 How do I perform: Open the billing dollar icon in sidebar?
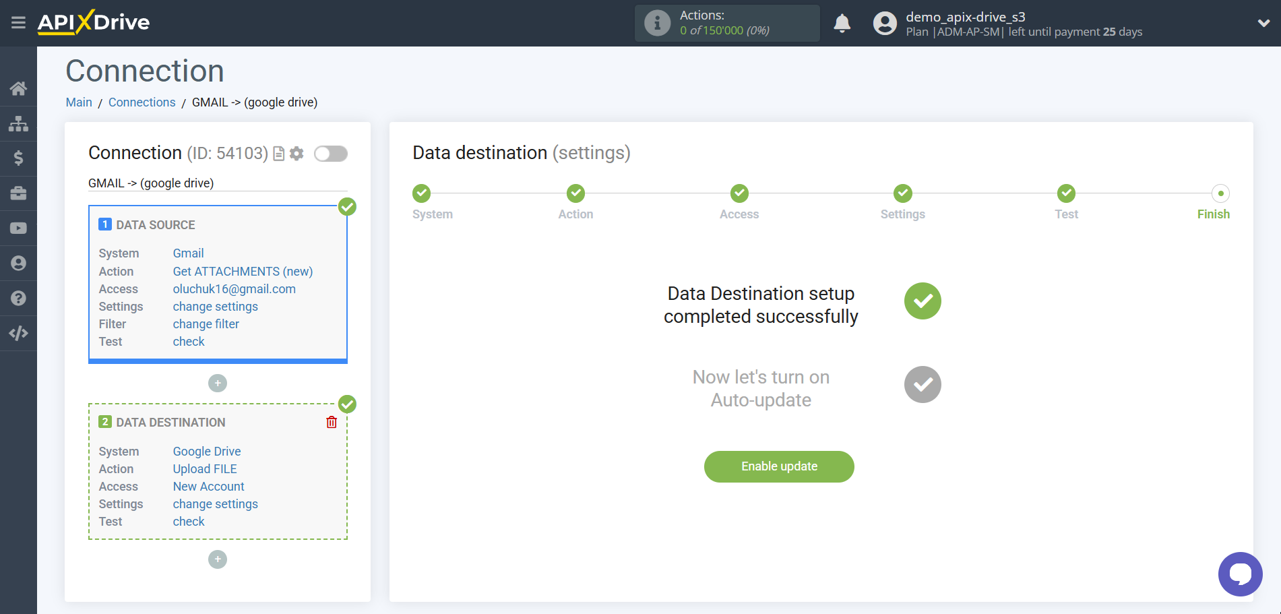(x=18, y=158)
